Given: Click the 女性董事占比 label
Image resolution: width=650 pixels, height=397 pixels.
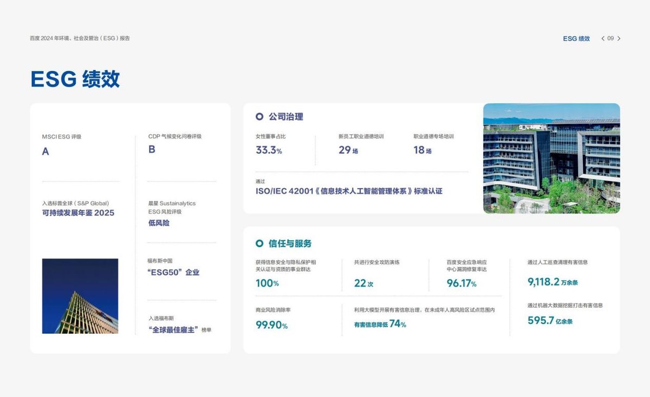Looking at the screenshot, I should 271,136.
